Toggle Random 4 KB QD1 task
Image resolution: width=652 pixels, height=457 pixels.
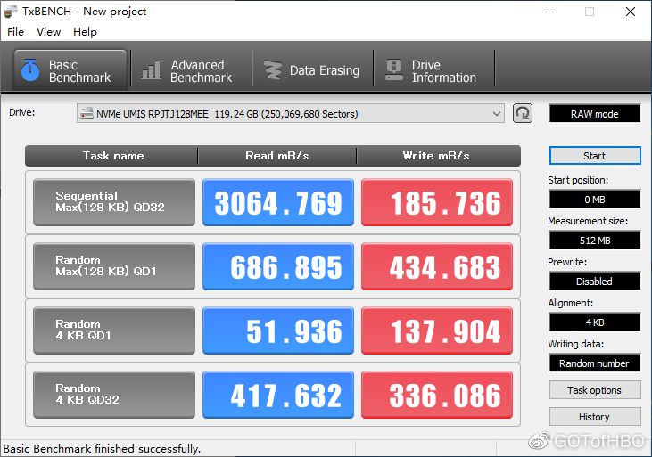113,331
